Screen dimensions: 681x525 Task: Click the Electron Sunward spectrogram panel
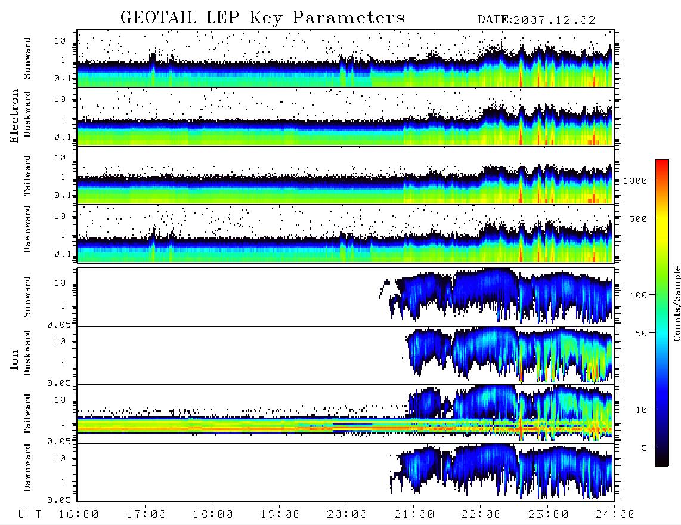[x=346, y=58]
